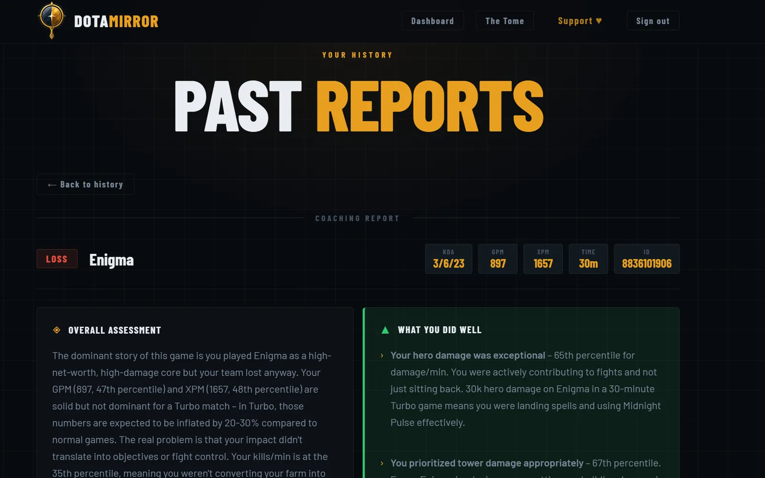Screen dimensions: 765x478
Task: Open the Support link
Action: click(580, 21)
